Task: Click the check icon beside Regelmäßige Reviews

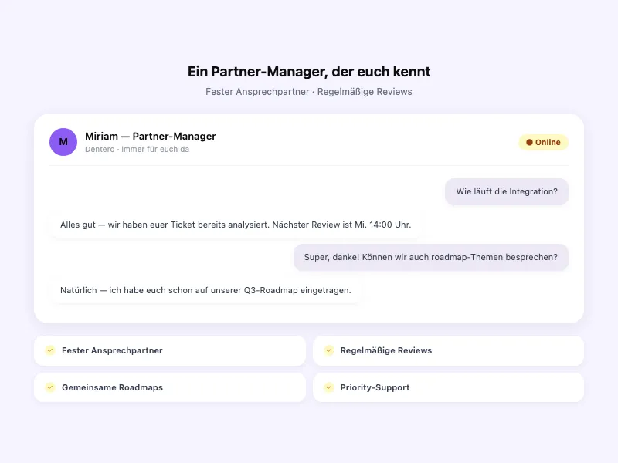Action: click(329, 350)
